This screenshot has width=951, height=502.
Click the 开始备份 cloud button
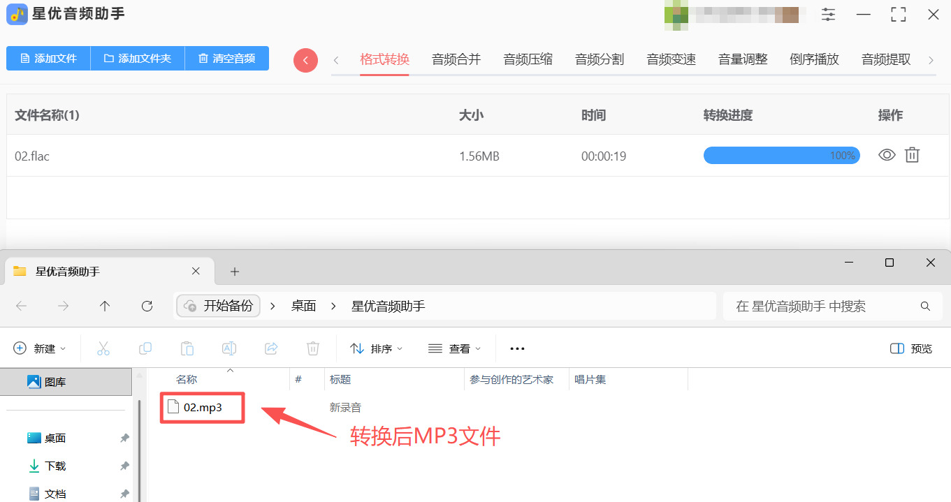(219, 306)
